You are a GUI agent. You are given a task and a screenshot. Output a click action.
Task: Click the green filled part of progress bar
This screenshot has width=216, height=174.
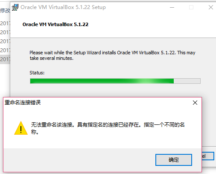click(x=102, y=81)
